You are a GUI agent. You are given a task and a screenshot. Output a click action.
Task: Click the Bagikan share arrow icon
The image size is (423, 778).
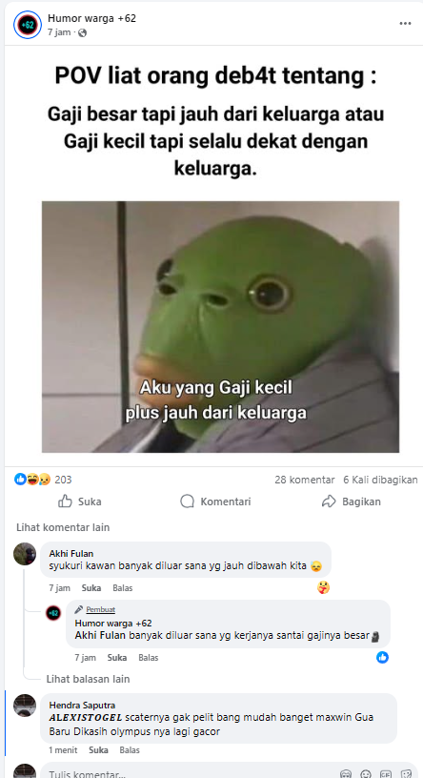[329, 502]
